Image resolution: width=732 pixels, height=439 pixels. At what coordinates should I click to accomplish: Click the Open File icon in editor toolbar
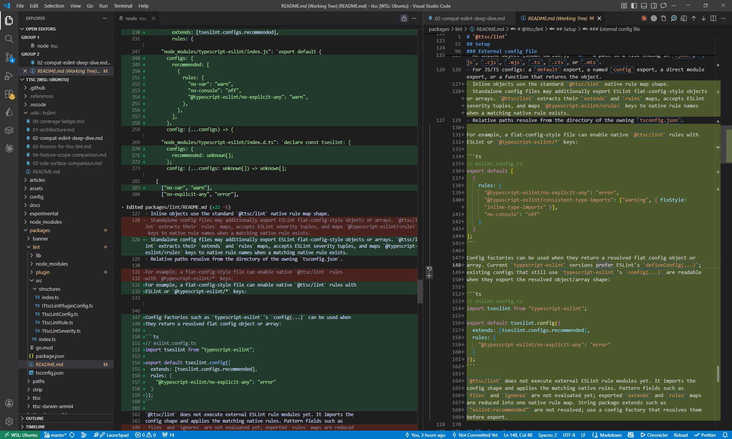[664, 18]
